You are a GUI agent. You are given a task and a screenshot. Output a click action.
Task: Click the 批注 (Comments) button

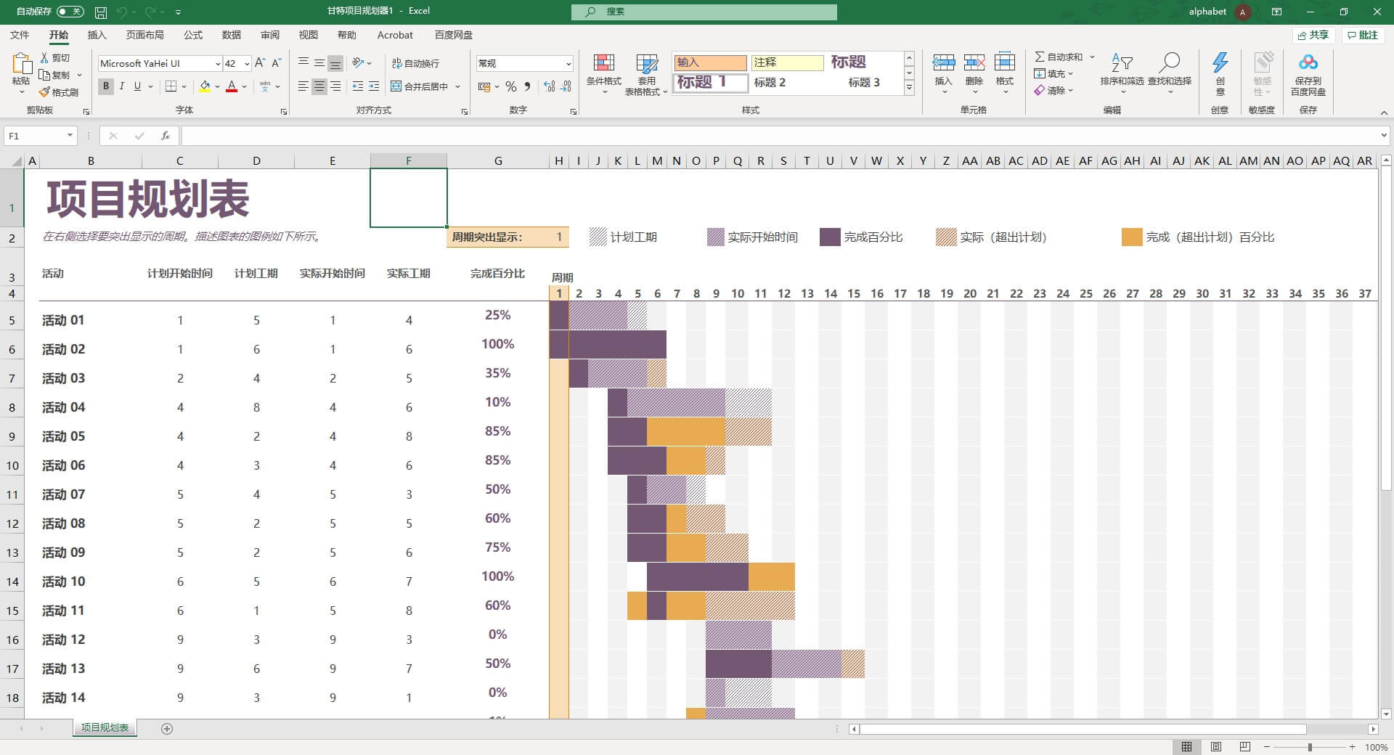[1362, 35]
